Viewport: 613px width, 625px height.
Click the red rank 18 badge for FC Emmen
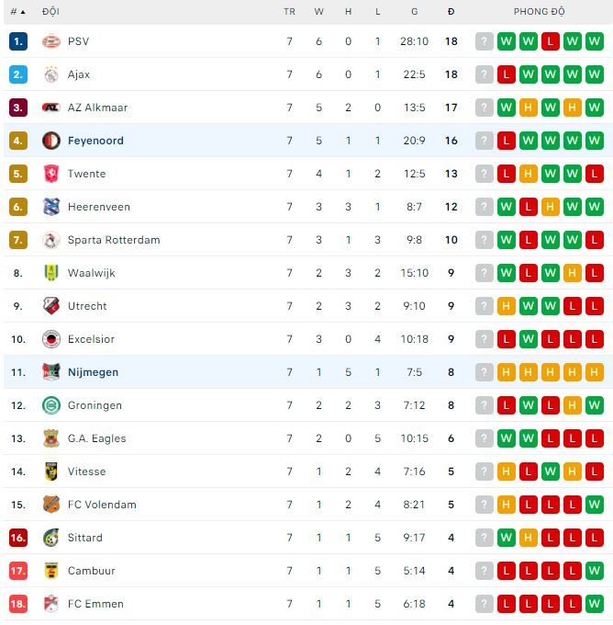(18, 604)
